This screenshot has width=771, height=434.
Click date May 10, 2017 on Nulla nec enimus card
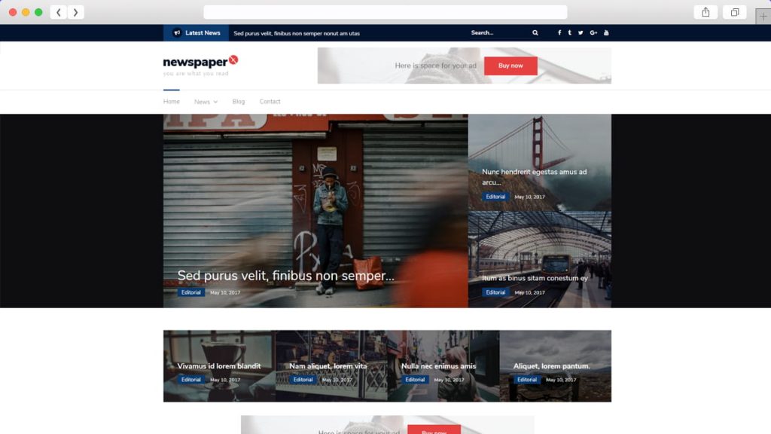tap(449, 380)
